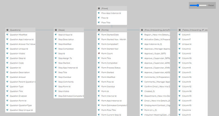This screenshot has width=219, height=116.
Task: Select the [Questions] table header
Action: coord(20,30)
